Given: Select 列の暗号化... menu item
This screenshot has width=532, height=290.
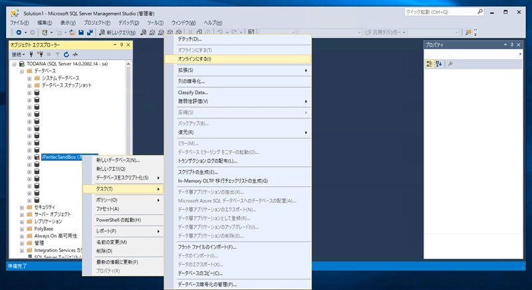Looking at the screenshot, I should point(237,81).
